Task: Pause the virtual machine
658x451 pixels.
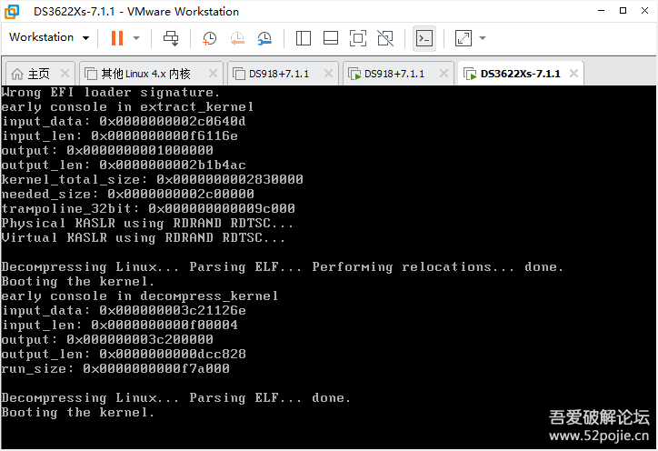Action: (117, 38)
